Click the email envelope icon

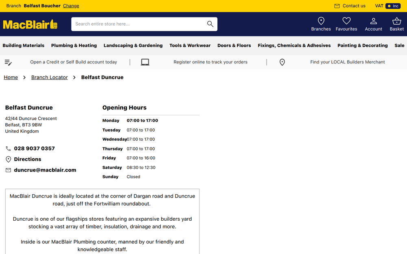[8, 170]
